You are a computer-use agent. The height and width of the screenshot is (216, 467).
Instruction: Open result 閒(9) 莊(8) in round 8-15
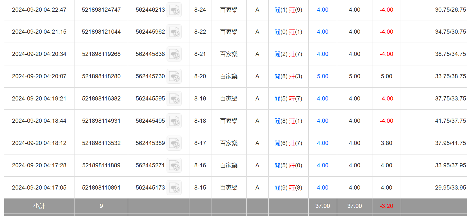tap(288, 188)
